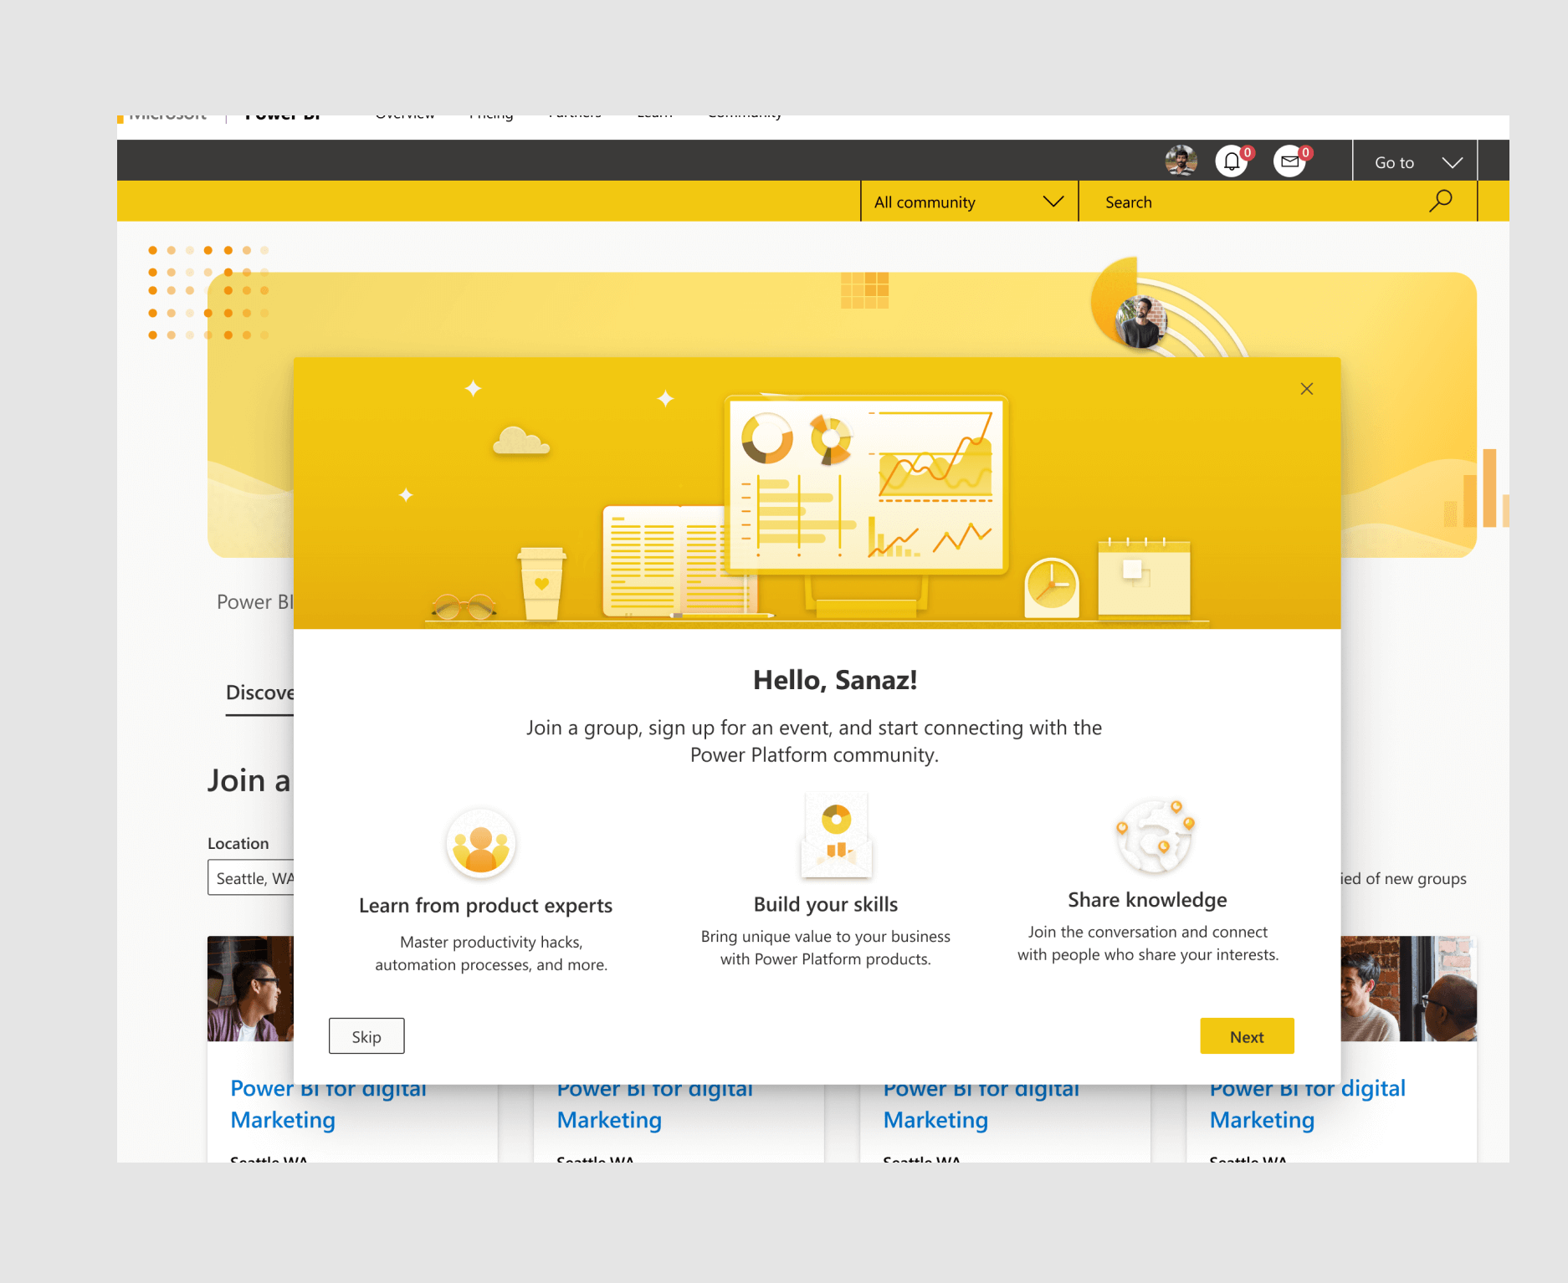Open the All community dropdown

(969, 202)
